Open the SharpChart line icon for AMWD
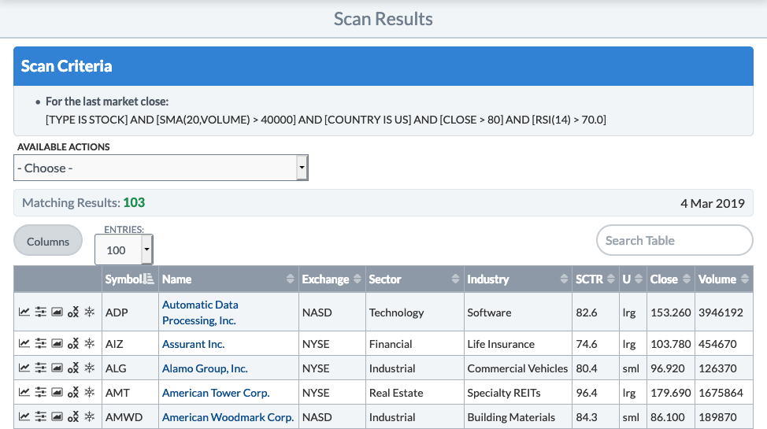Image resolution: width=767 pixels, height=429 pixels. coord(24,417)
